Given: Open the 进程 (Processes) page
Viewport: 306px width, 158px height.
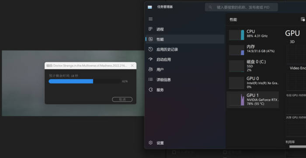Looking at the screenshot, I should [x=185, y=29].
